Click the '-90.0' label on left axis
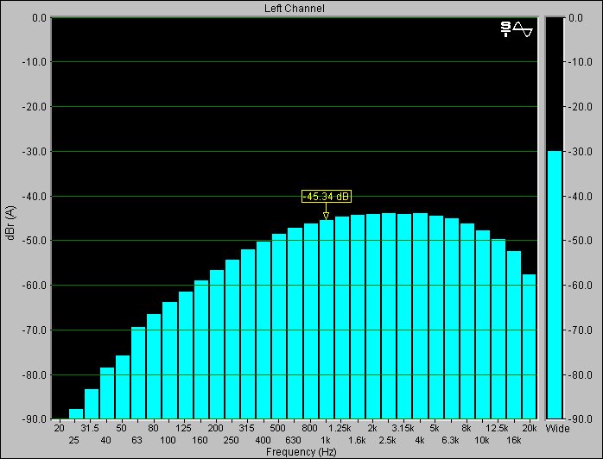The image size is (603, 459). 34,418
